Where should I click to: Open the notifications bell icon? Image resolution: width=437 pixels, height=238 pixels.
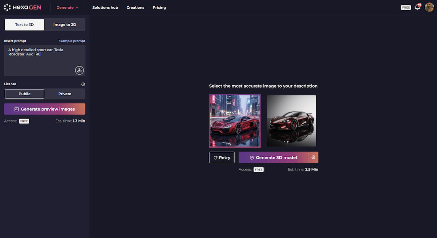tap(417, 7)
